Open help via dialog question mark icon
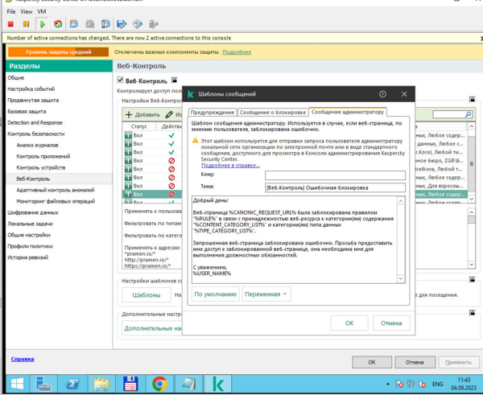Screen dimensions: 483x395 (382, 94)
